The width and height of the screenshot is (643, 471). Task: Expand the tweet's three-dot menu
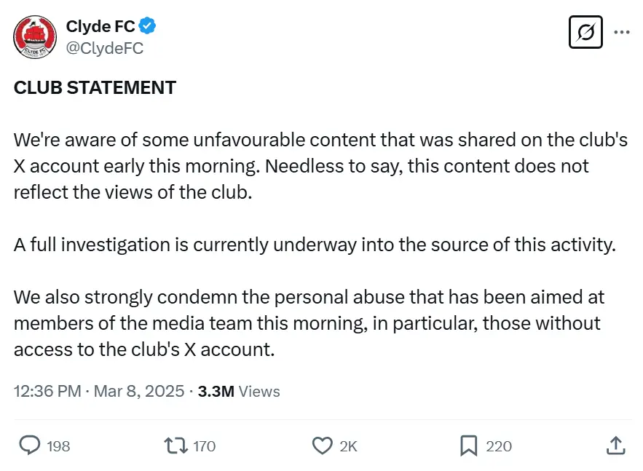[x=623, y=32]
